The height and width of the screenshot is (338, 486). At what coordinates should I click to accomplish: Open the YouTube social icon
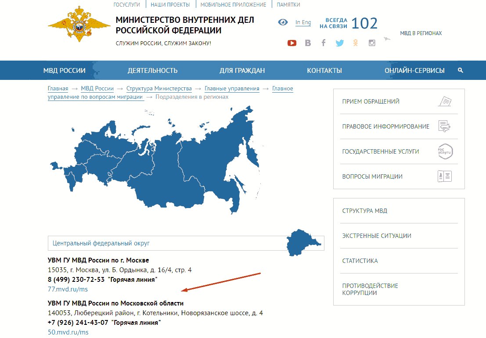292,43
